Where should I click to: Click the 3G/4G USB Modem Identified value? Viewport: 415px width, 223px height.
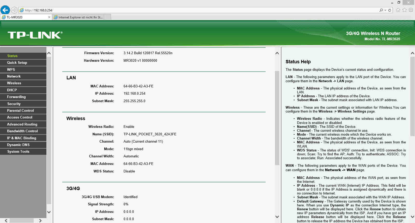130,197
